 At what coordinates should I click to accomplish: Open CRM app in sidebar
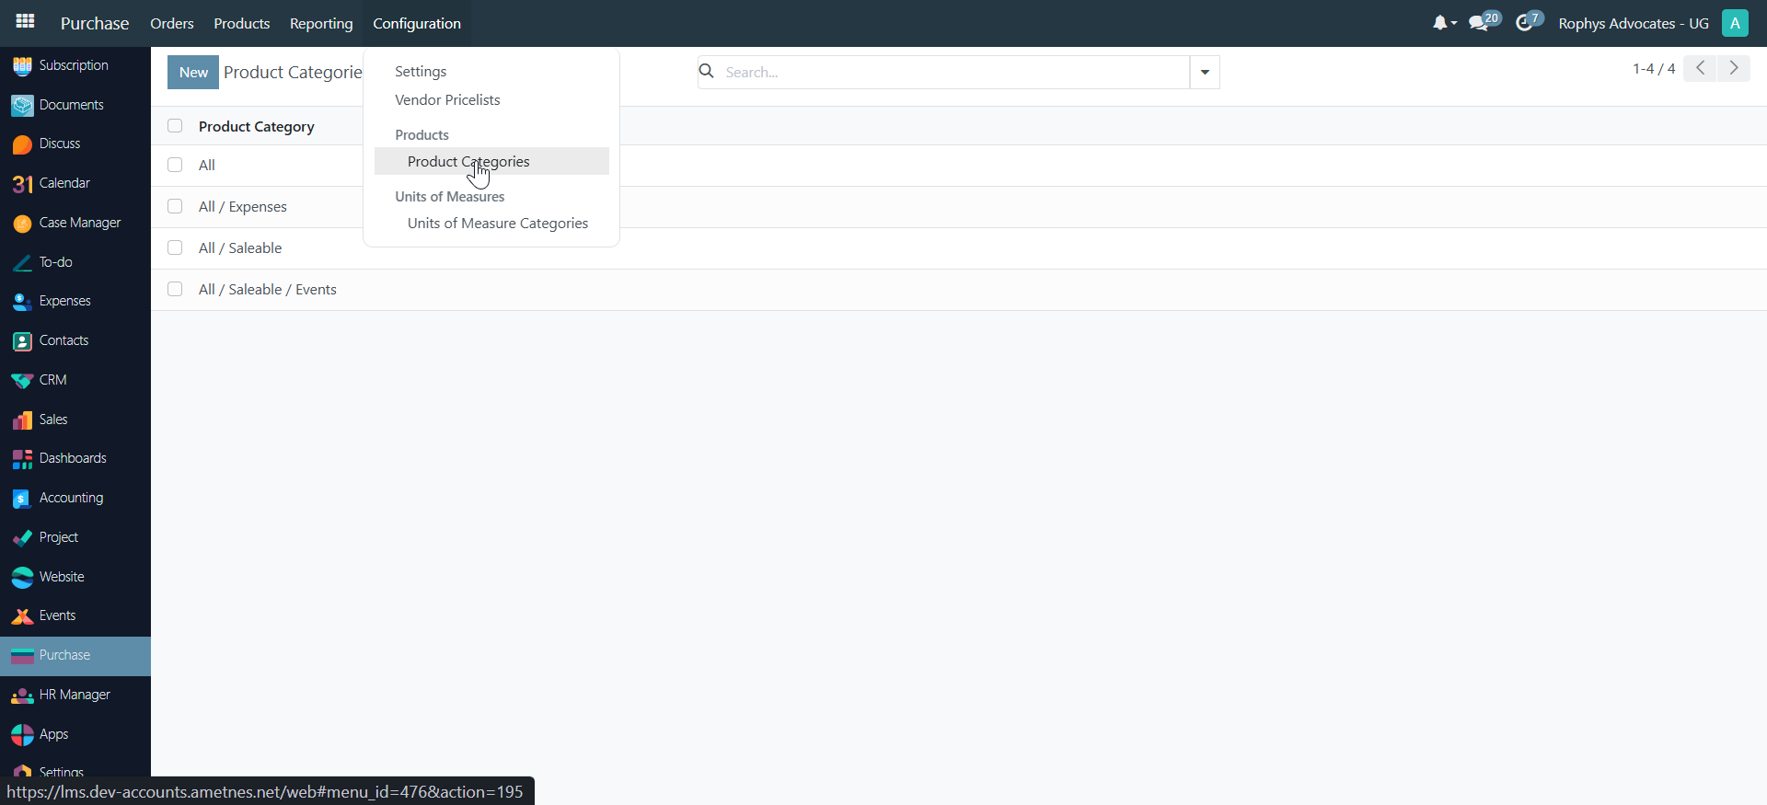75,380
